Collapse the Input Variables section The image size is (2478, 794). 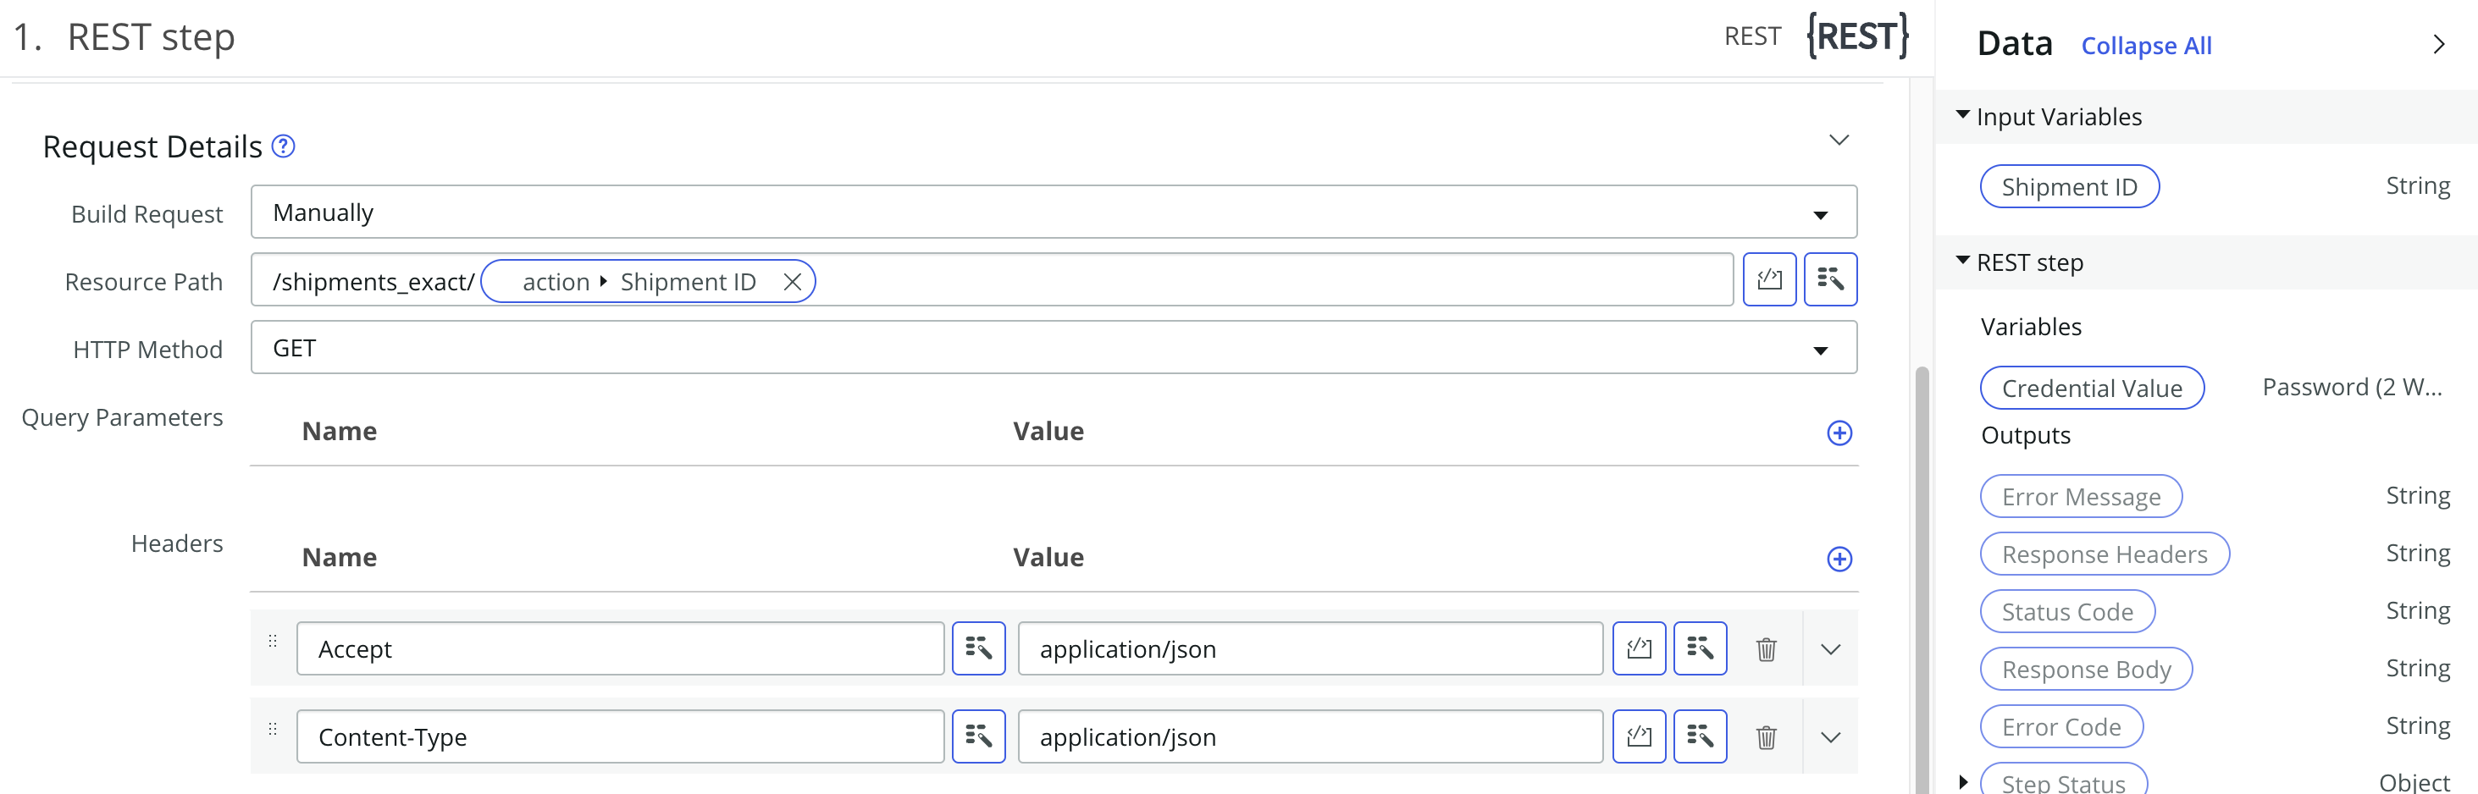pyautogui.click(x=1962, y=115)
